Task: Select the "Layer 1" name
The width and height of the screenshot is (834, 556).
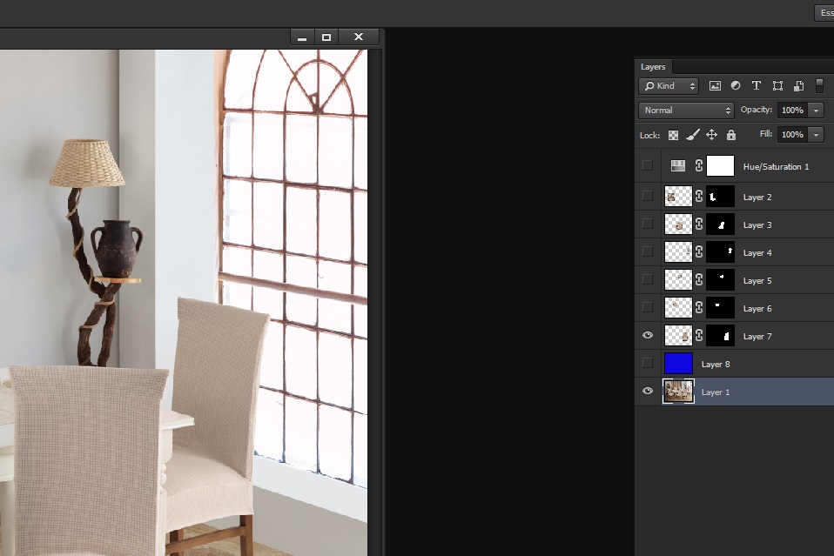Action: tap(716, 392)
